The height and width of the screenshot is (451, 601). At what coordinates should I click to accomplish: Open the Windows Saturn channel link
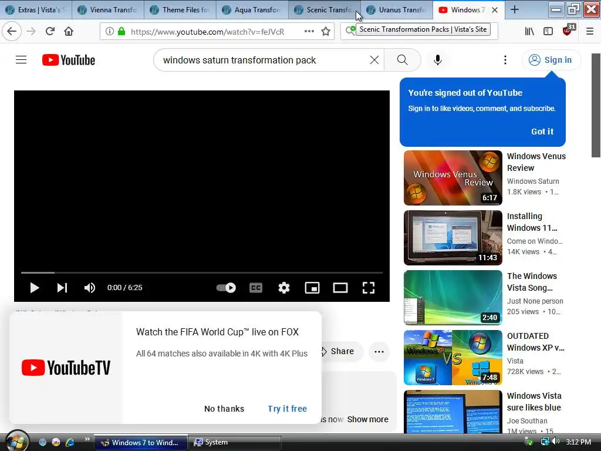tap(533, 181)
